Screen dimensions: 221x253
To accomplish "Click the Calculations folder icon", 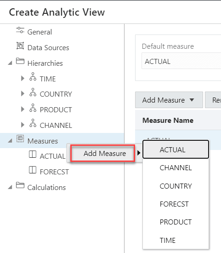I will 20,185.
